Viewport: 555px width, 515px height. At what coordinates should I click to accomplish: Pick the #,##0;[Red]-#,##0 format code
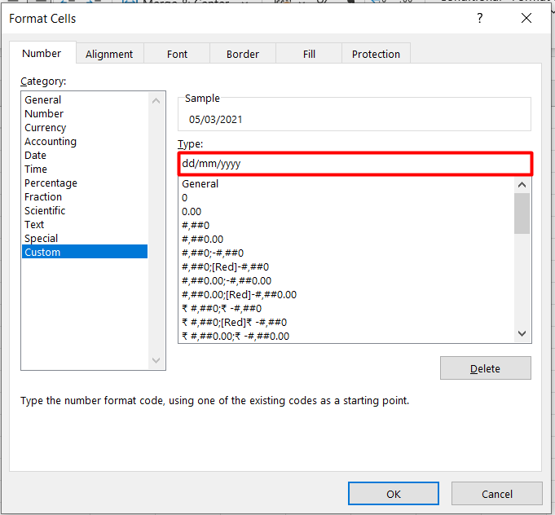click(347, 266)
